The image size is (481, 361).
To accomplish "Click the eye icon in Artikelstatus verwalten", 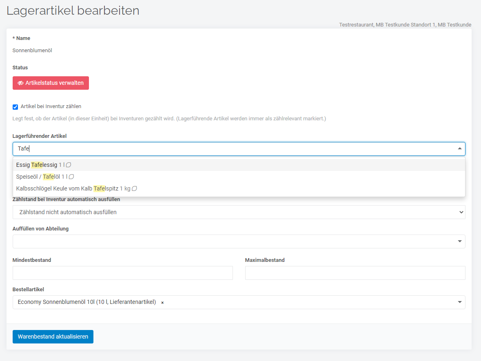I will click(20, 83).
